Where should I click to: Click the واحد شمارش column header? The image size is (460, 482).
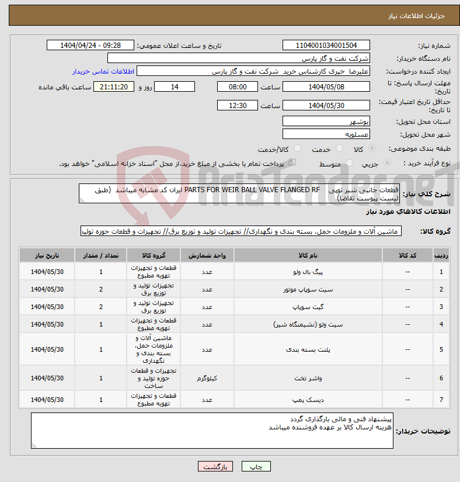coord(207,255)
